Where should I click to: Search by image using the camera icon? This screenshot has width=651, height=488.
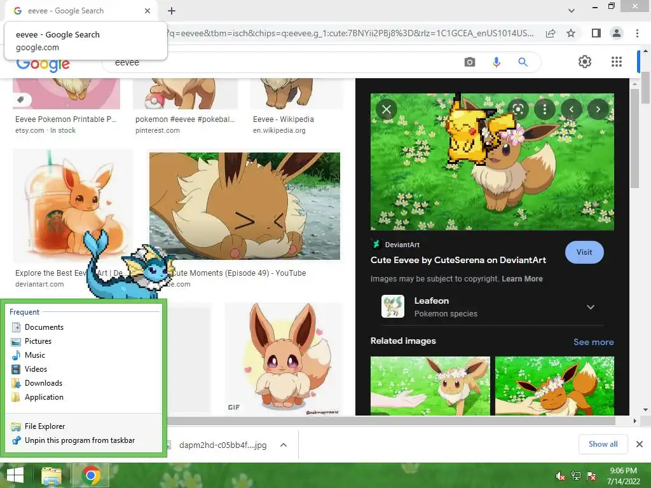click(x=470, y=62)
